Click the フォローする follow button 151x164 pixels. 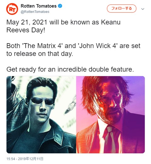click(x=122, y=8)
